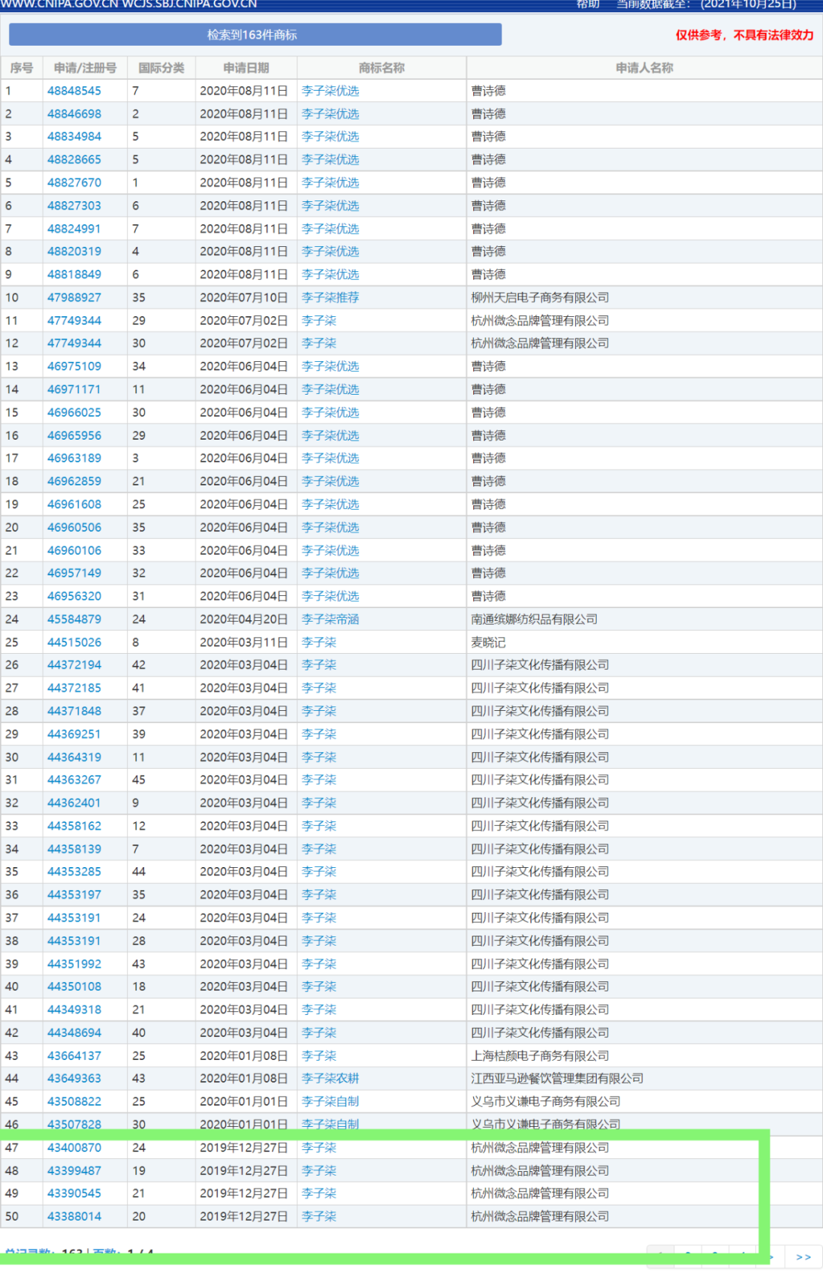
Task: Select applicant 义乌市义谦电子商务有限公司 in row 45
Action: 546,1102
